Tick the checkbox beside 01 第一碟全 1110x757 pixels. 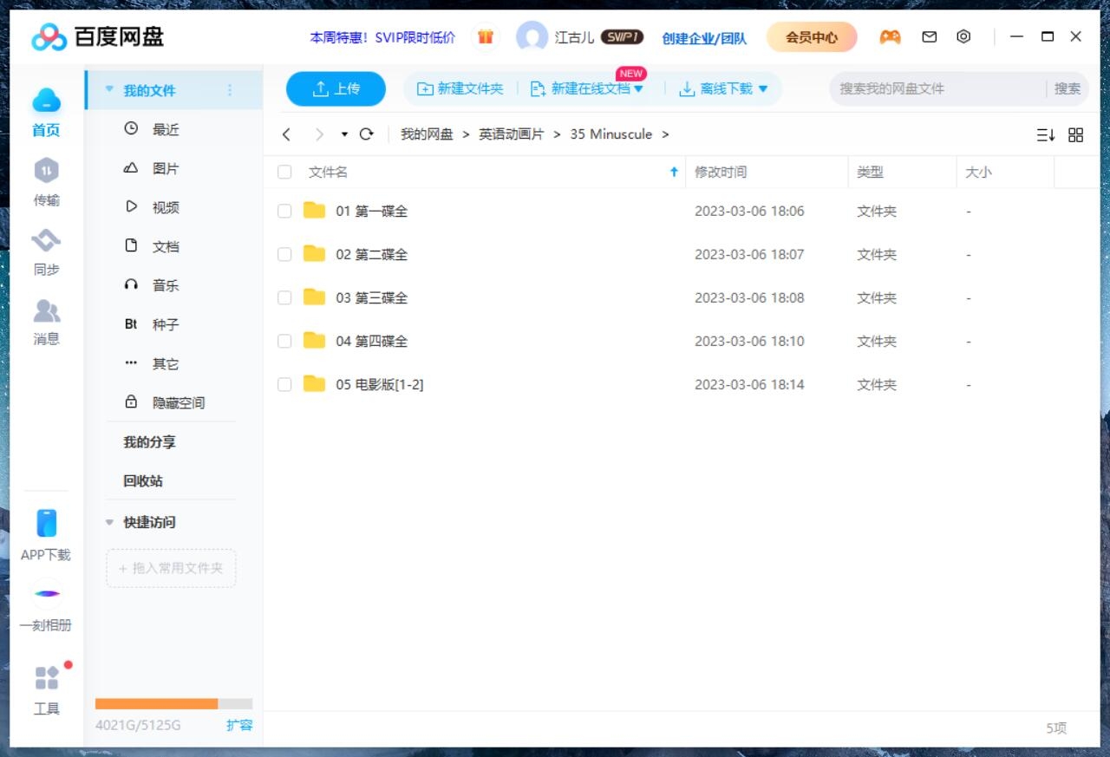pos(284,210)
